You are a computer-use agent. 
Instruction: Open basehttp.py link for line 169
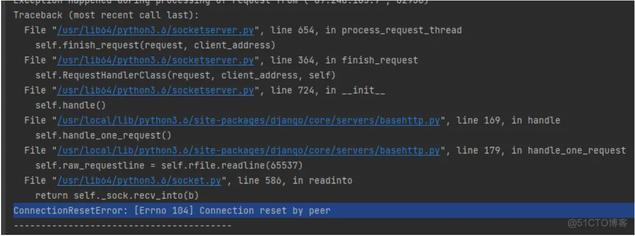248,121
